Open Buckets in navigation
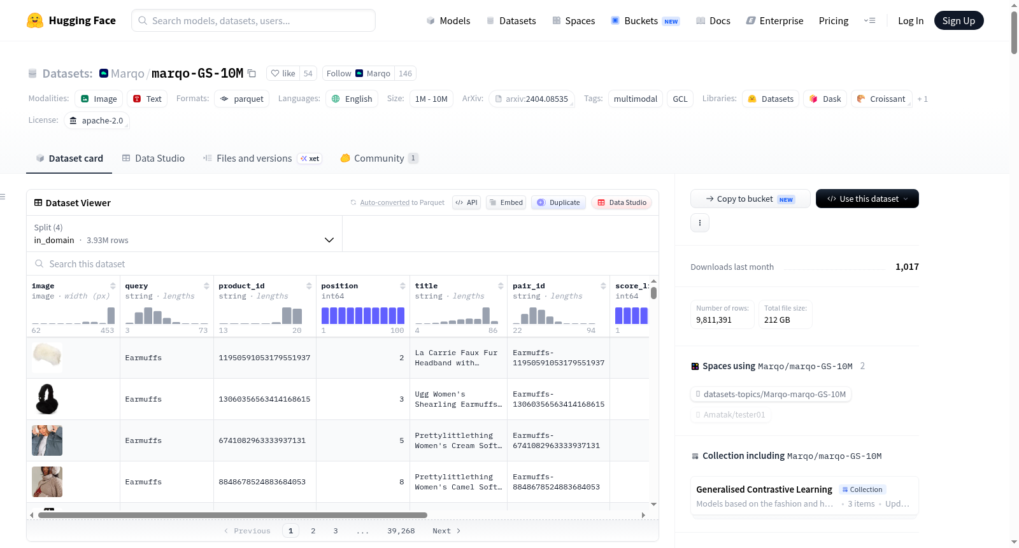 click(645, 20)
